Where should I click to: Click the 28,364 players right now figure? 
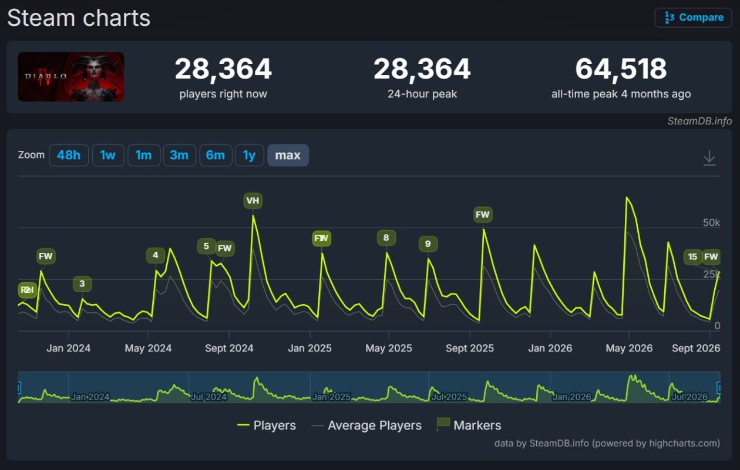tap(223, 69)
